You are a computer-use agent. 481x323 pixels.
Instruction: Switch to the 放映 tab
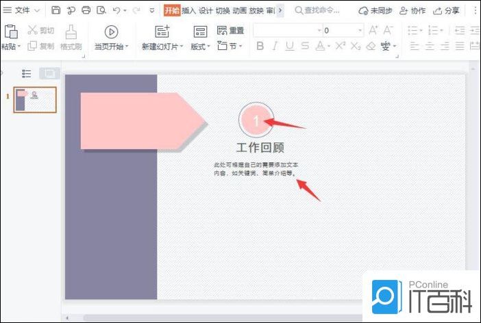click(x=256, y=10)
